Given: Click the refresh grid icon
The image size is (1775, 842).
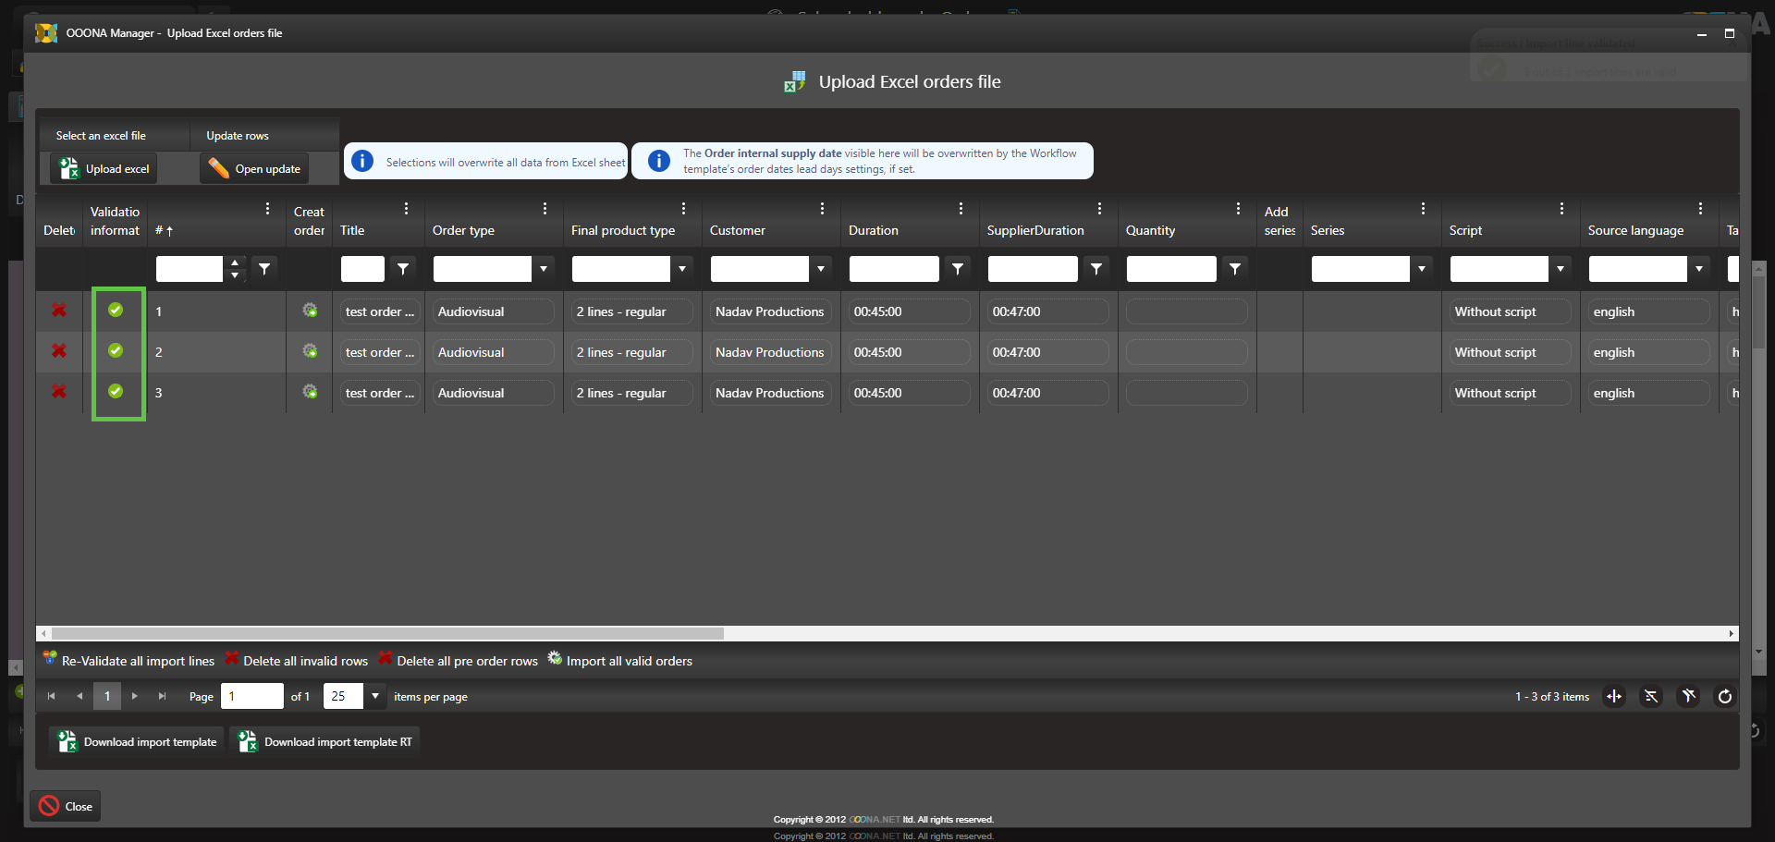Looking at the screenshot, I should click(1724, 697).
